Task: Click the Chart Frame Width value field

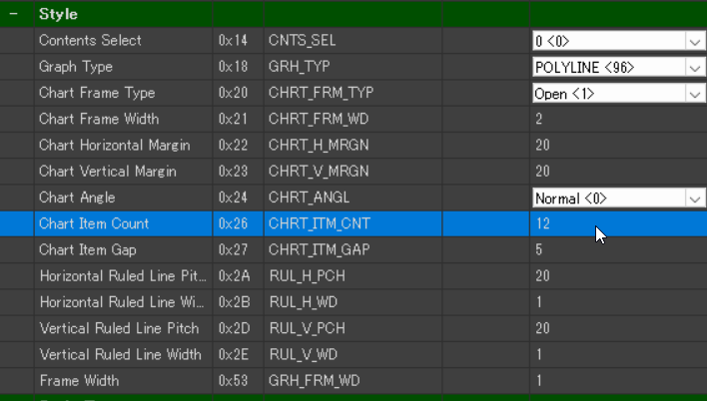Action: click(617, 119)
